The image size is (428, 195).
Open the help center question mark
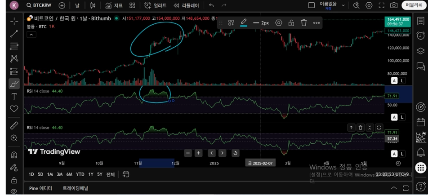pos(421,186)
